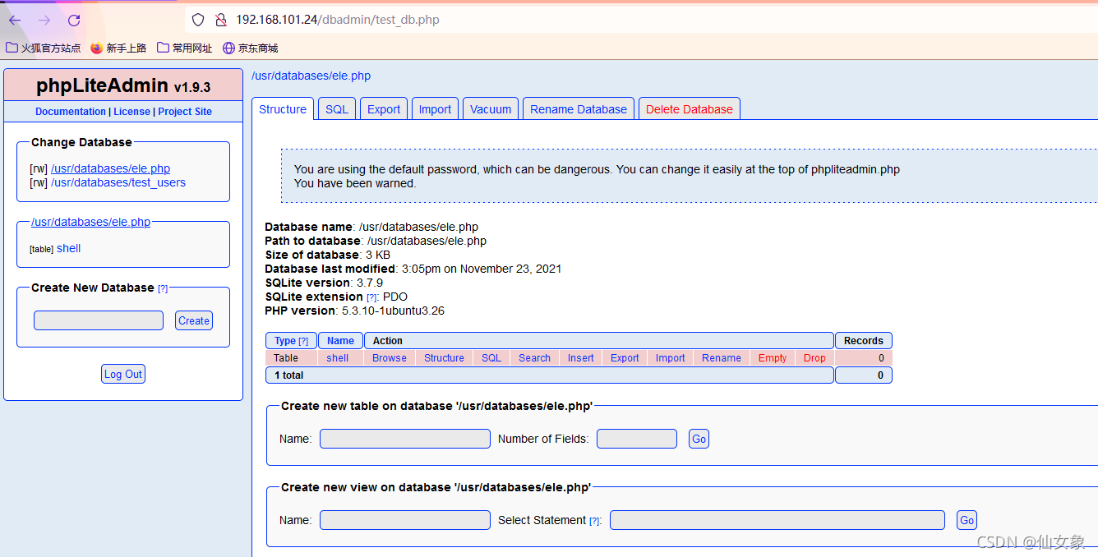The width and height of the screenshot is (1098, 557).
Task: Select /usr/databases/ele.php in Change Database
Action: click(x=110, y=168)
